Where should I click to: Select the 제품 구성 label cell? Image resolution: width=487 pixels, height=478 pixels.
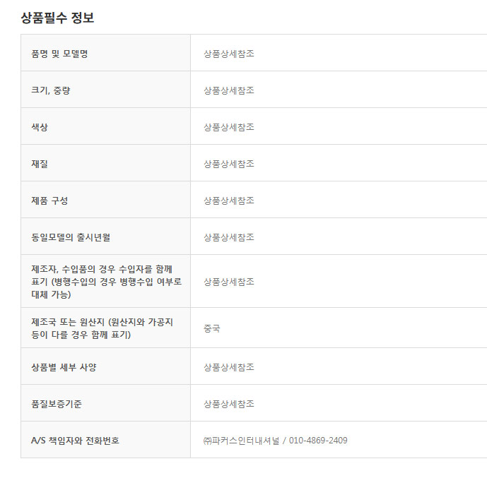click(x=49, y=201)
